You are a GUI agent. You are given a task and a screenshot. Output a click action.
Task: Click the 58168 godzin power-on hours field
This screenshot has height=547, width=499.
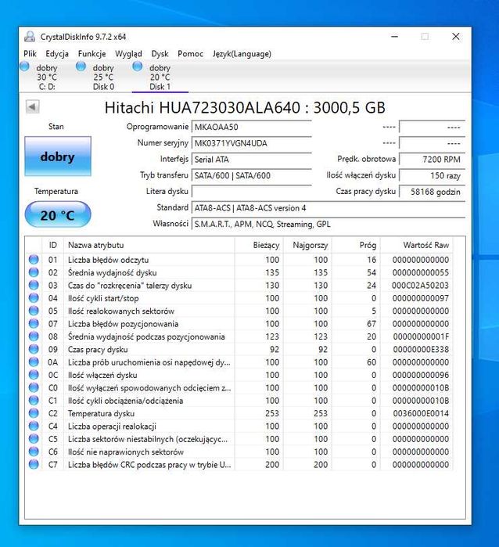[x=432, y=192]
